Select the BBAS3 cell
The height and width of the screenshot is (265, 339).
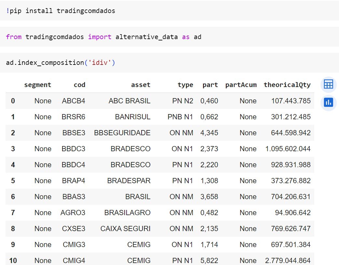[x=74, y=197]
